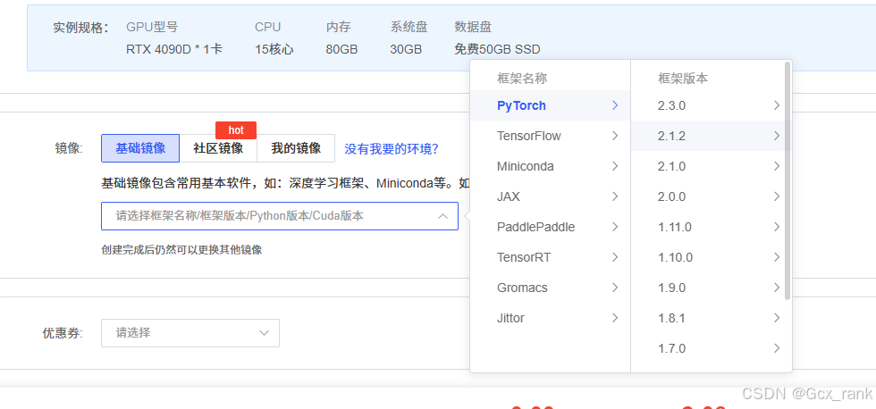The height and width of the screenshot is (409, 876).
Task: Switch to the 社区镜像 tab
Action: point(218,148)
